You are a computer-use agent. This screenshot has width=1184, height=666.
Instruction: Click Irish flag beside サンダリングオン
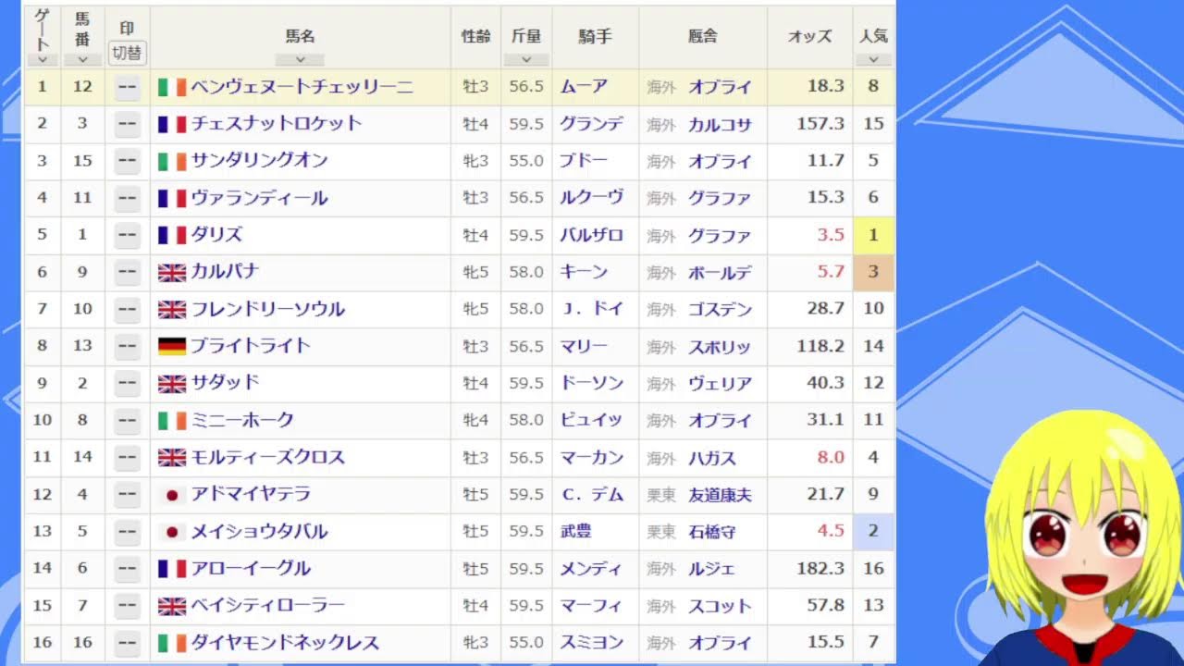click(x=172, y=161)
